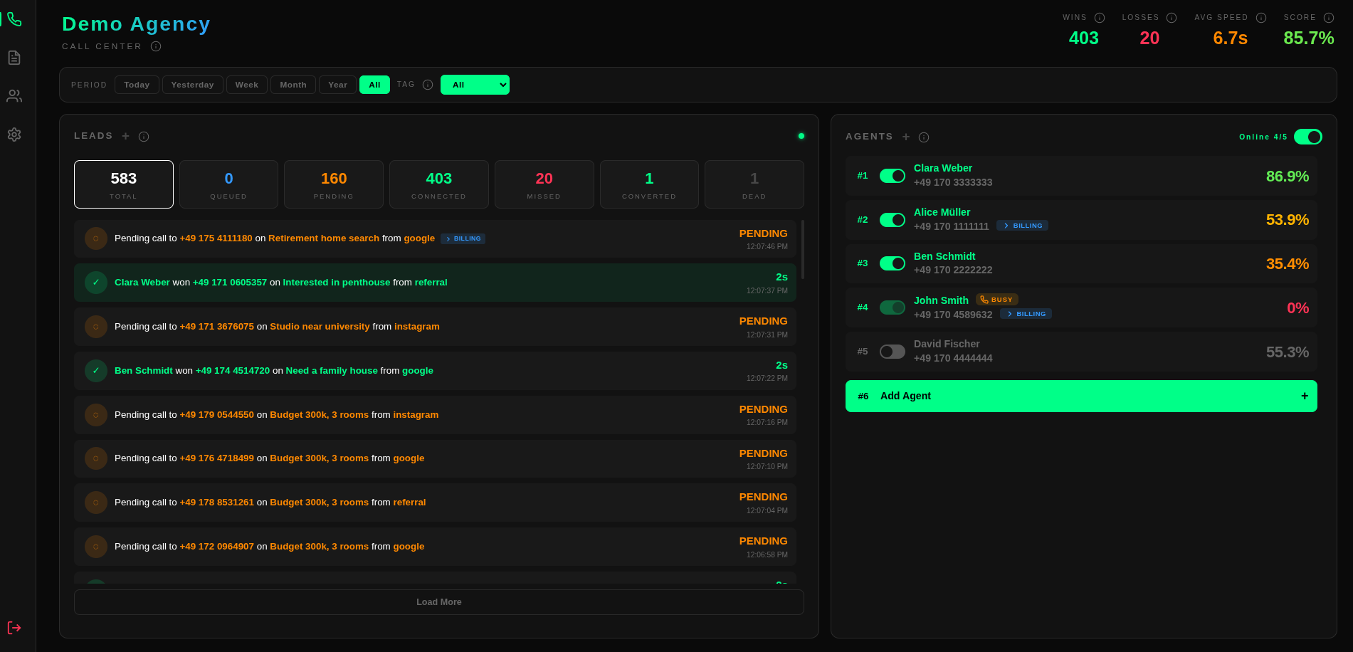
Task: Click info icon next to Call Center
Action: (156, 46)
